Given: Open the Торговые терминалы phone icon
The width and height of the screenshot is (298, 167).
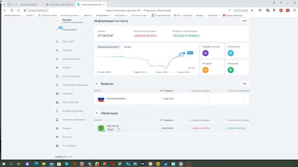Looking at the screenshot, I should 57,120.
